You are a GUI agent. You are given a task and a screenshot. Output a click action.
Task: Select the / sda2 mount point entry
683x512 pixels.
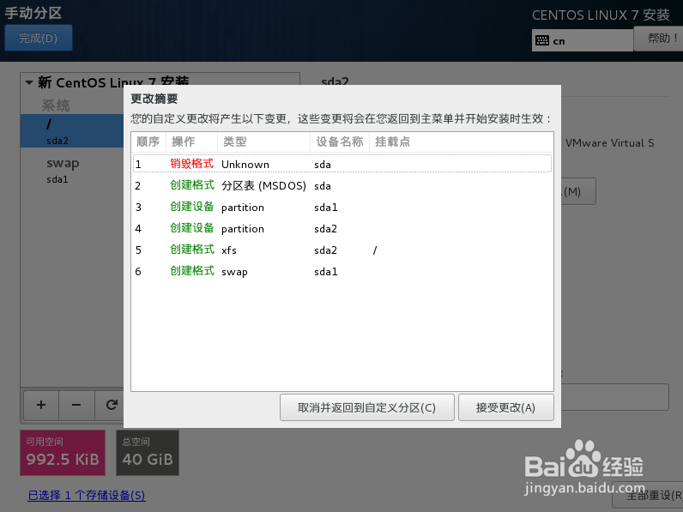pyautogui.click(x=72, y=130)
